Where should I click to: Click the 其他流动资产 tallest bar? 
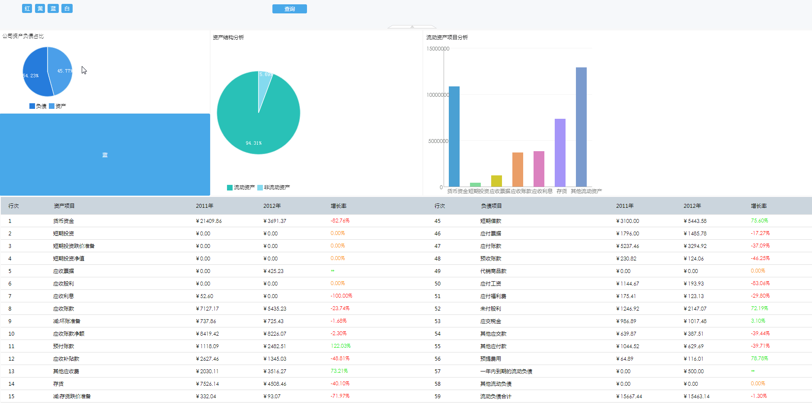point(581,127)
